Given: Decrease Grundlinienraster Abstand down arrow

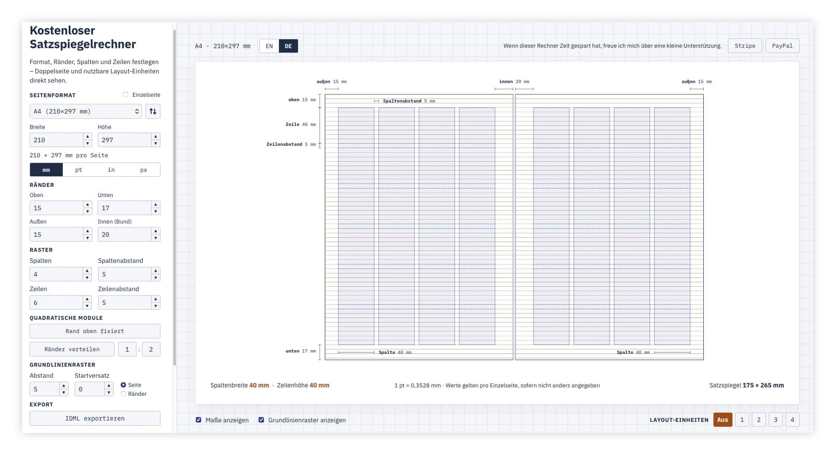Looking at the screenshot, I should click(x=64, y=393).
